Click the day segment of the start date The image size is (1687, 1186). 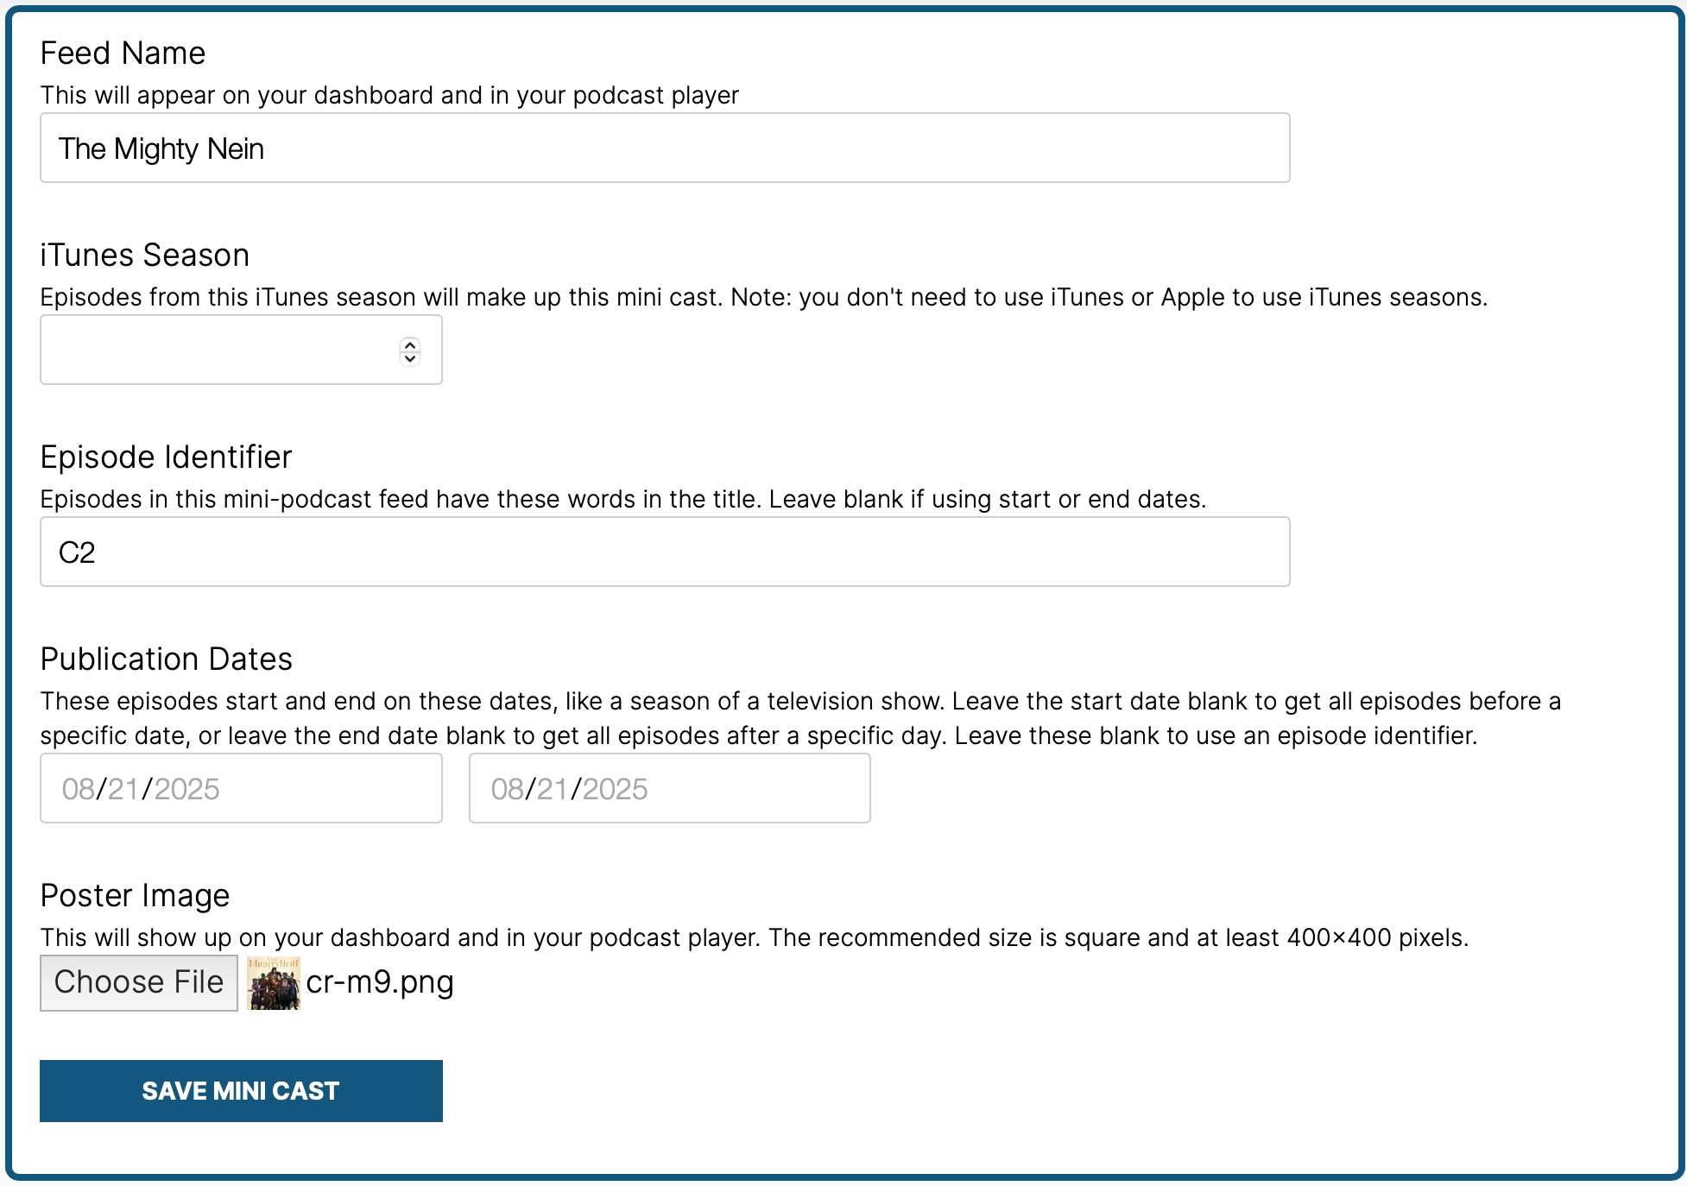click(x=125, y=788)
